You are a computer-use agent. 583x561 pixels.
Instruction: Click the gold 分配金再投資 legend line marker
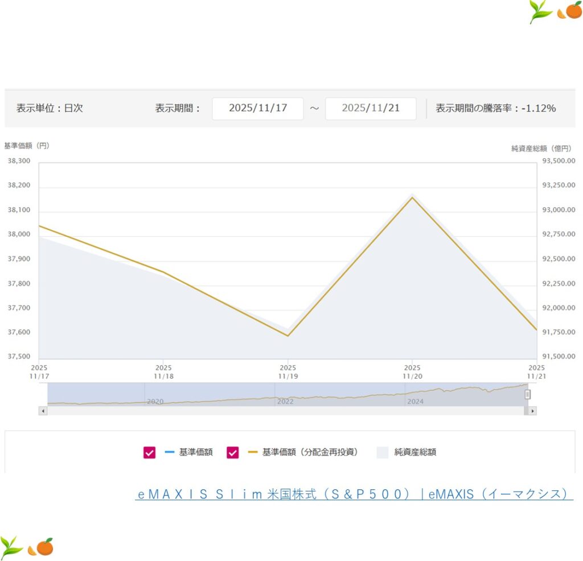(x=252, y=453)
